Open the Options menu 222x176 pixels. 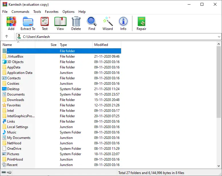pos(68,12)
